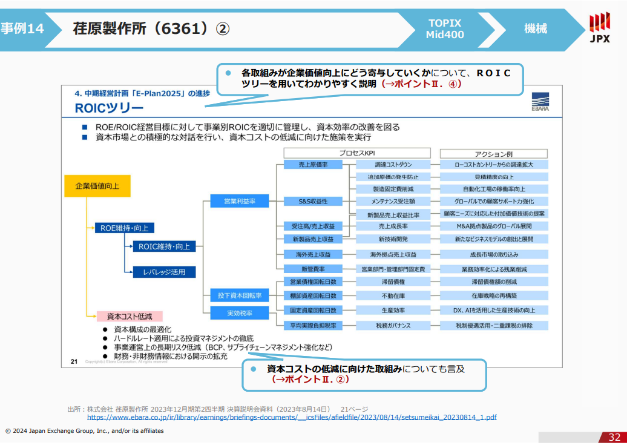This screenshot has width=627, height=445.
Task: Select the 滞留債権 KPI cell
Action: point(393,282)
